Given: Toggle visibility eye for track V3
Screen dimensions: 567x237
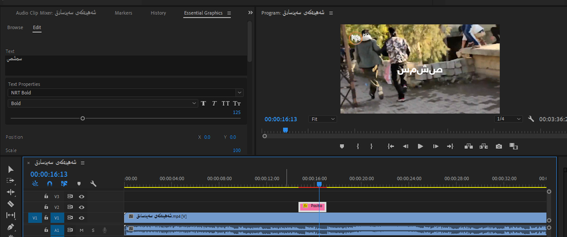Looking at the screenshot, I should click(x=82, y=196).
